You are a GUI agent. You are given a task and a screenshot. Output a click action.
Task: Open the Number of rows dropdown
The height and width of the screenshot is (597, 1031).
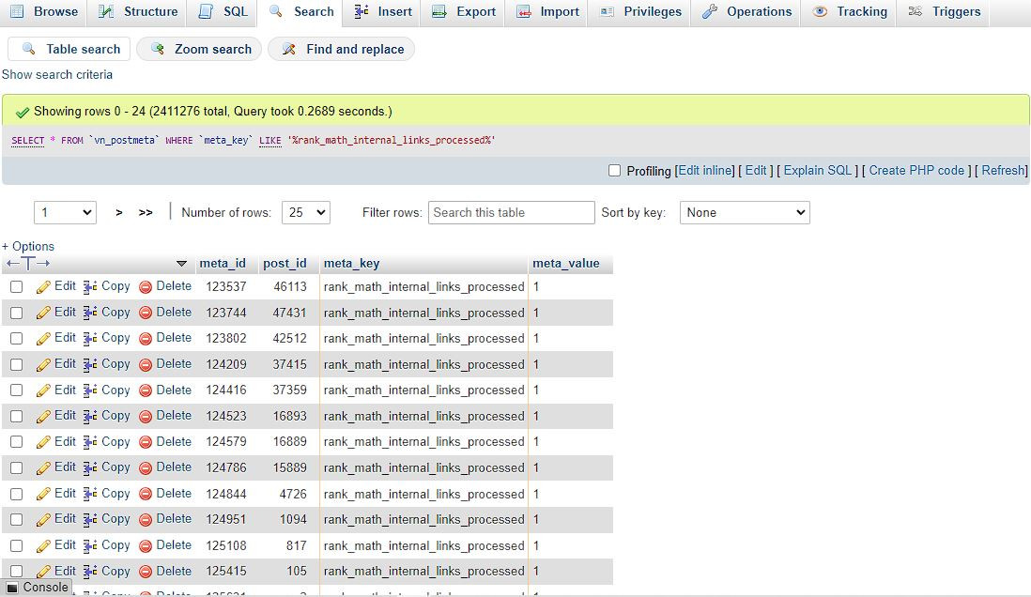(x=306, y=212)
